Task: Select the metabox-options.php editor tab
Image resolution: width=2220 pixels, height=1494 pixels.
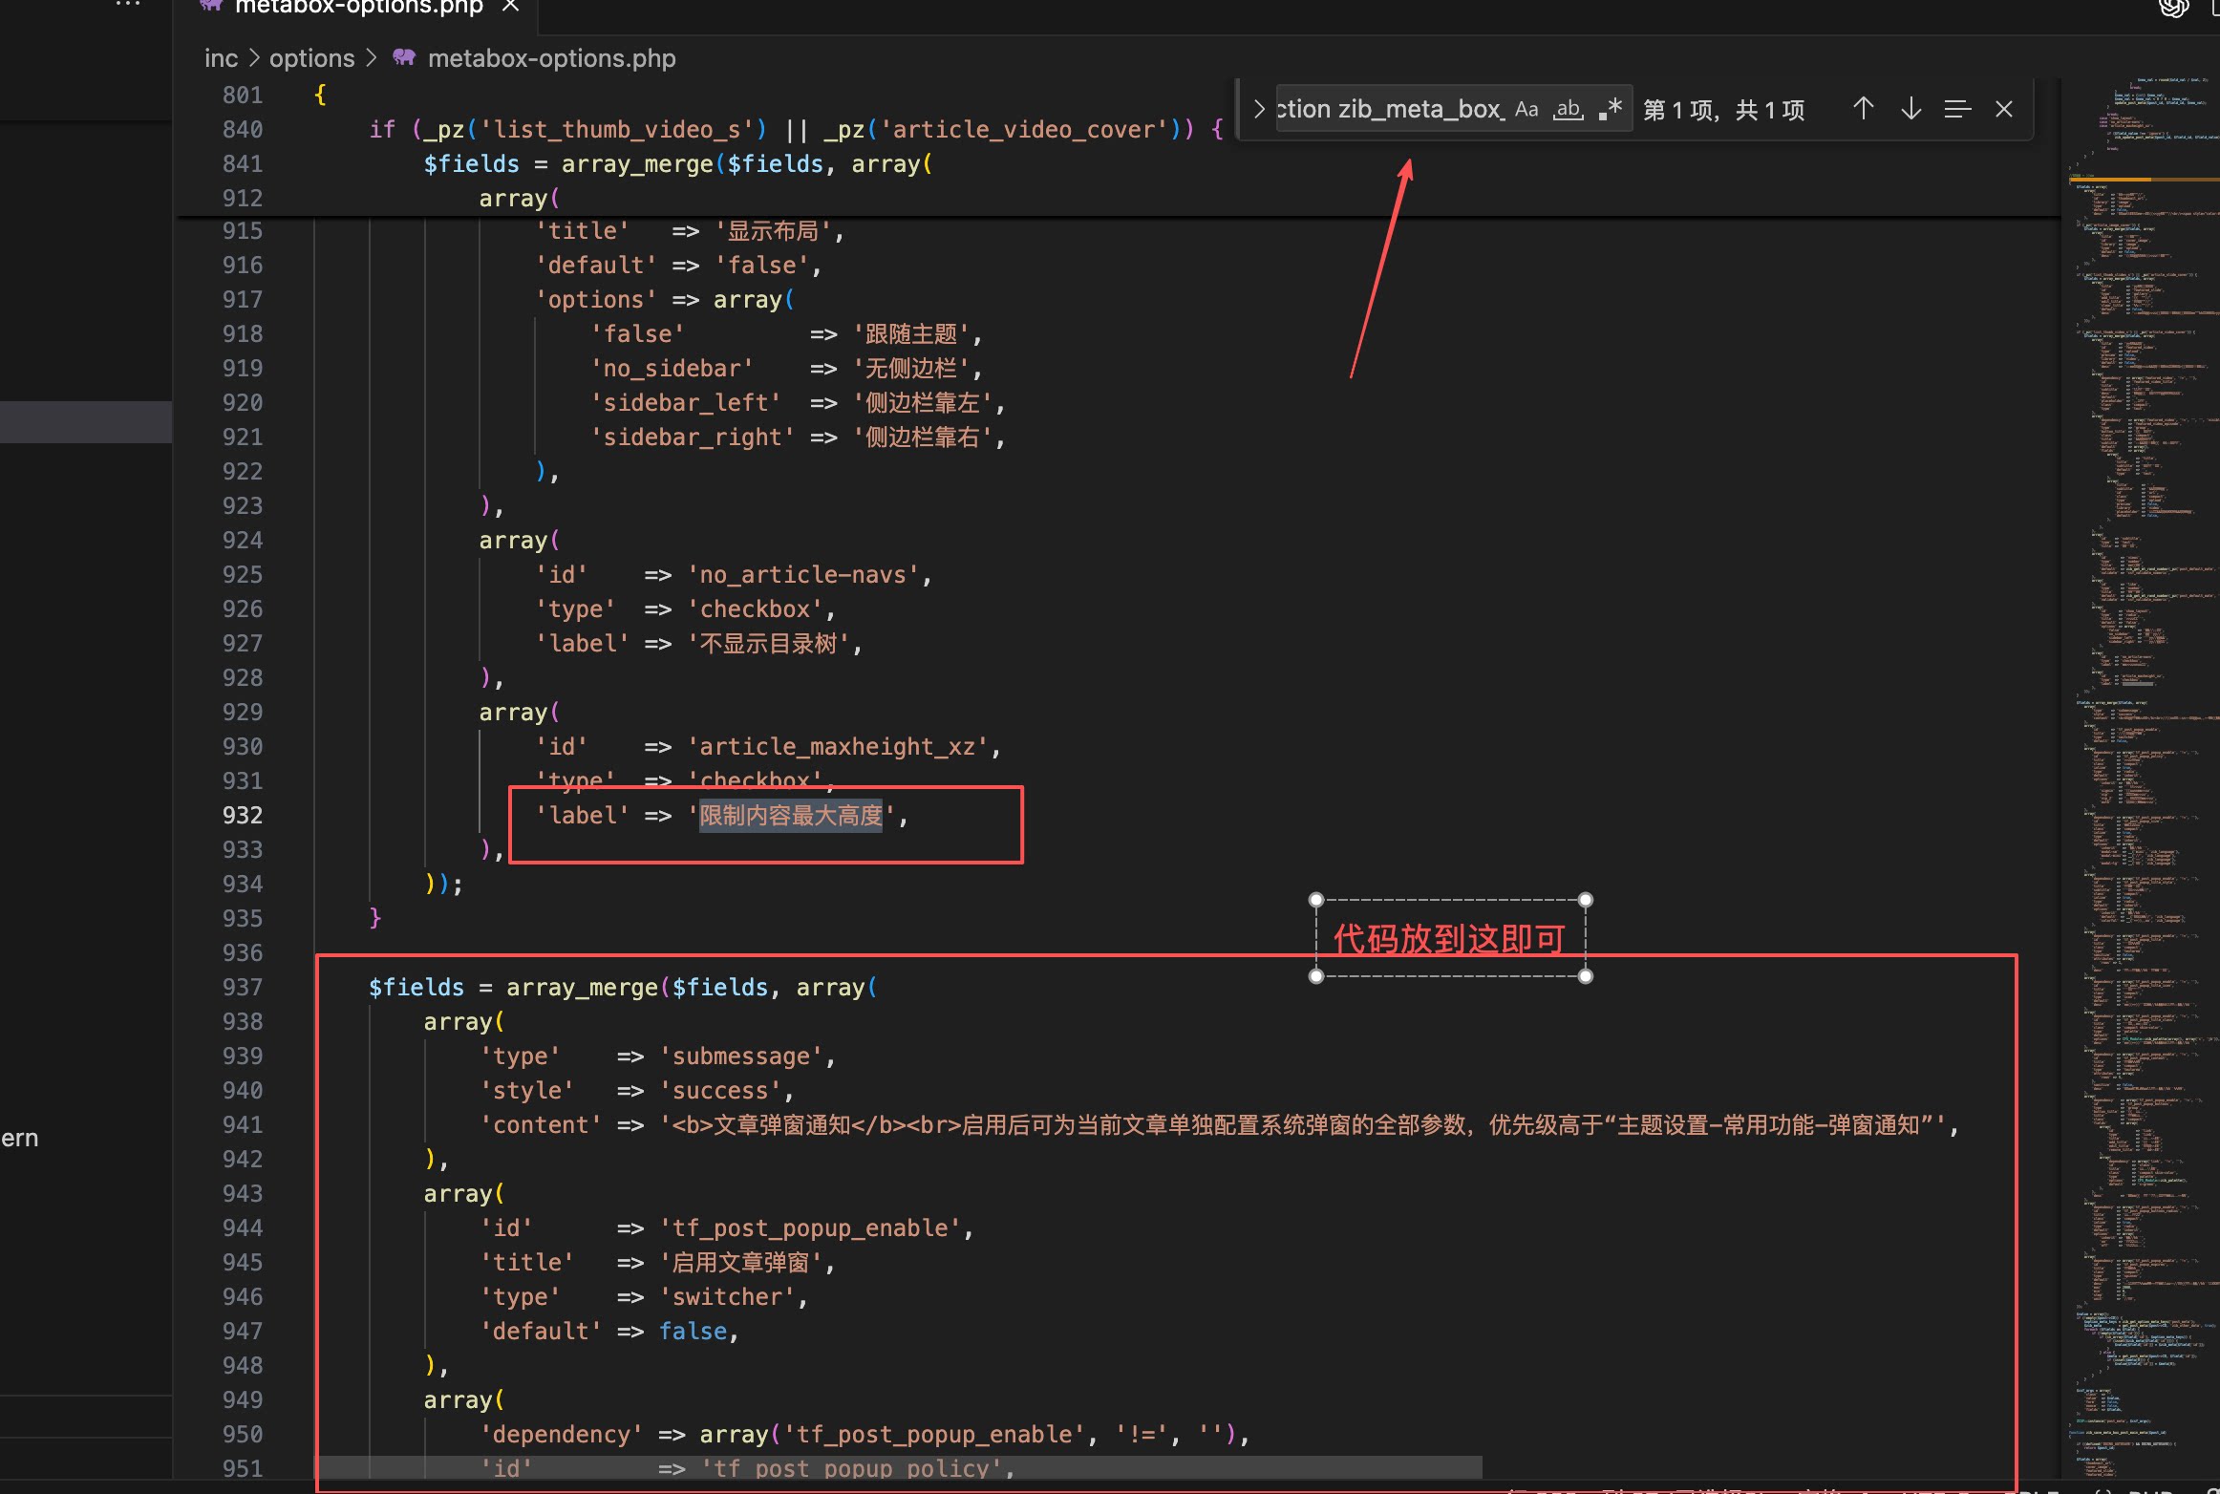Action: tap(357, 9)
